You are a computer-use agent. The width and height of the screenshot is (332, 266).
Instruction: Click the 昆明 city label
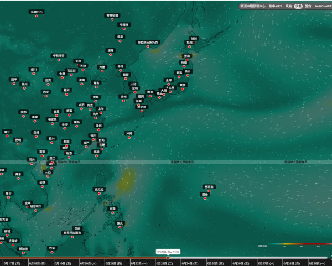(x=18, y=140)
